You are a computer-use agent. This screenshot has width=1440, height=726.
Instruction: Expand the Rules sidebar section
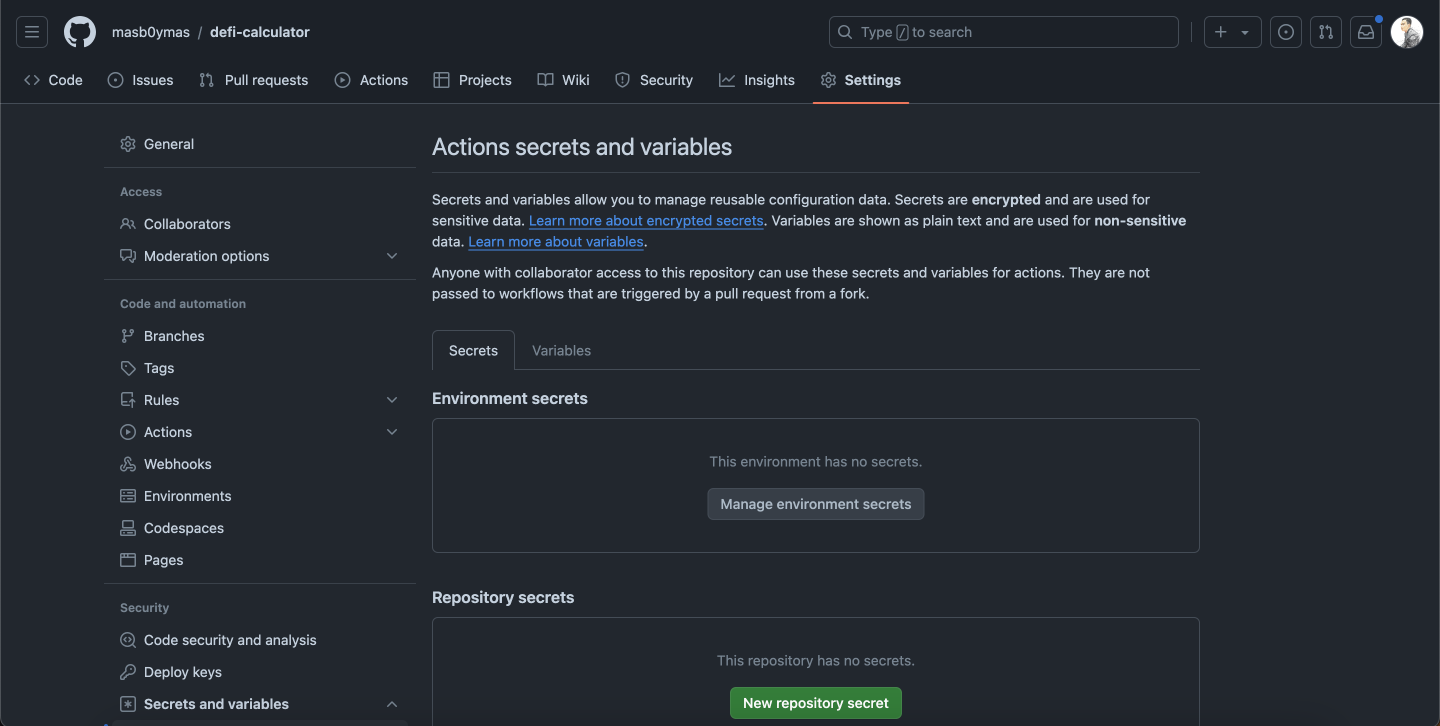pyautogui.click(x=392, y=399)
